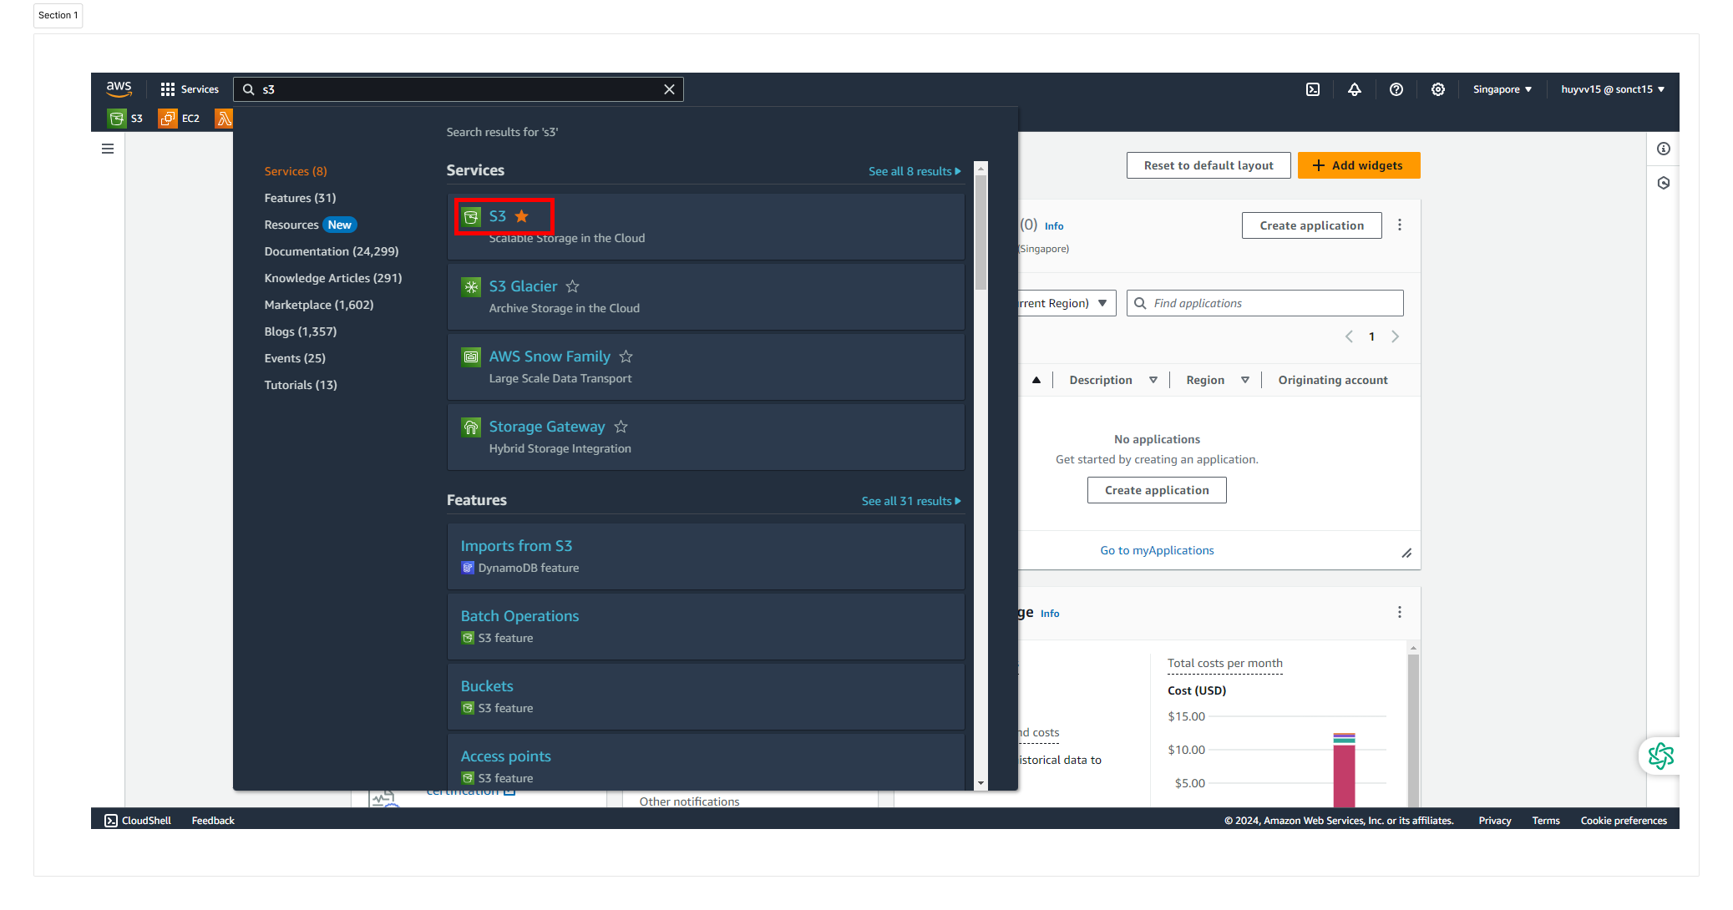The width and height of the screenshot is (1733, 910).
Task: Open the applications widget kebab menu
Action: click(1400, 225)
